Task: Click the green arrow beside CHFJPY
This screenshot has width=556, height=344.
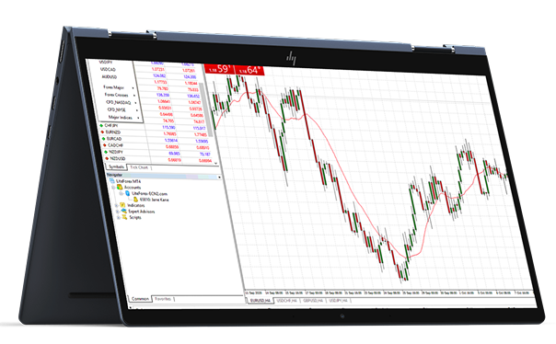Action: click(101, 125)
